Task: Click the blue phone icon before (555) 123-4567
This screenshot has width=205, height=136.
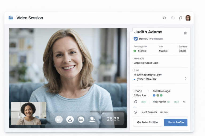Action: (x=135, y=79)
